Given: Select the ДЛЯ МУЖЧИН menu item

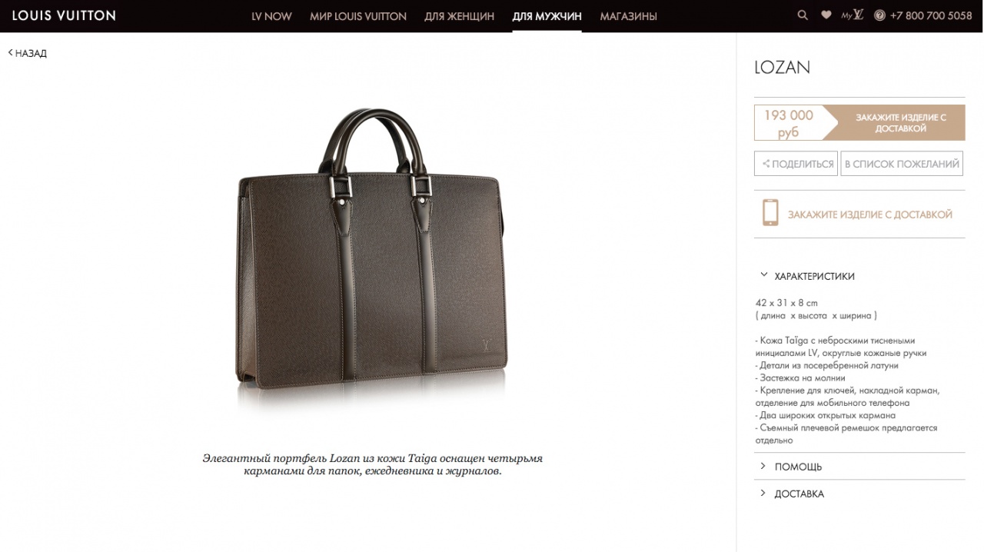Looking at the screenshot, I should pyautogui.click(x=547, y=16).
